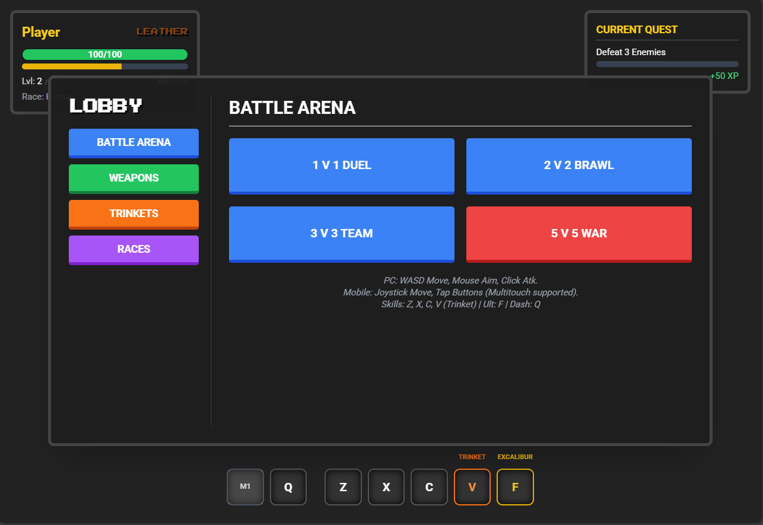Viewport: 763px width, 525px height.
Task: Activate the Z skill button
Action: click(x=343, y=487)
